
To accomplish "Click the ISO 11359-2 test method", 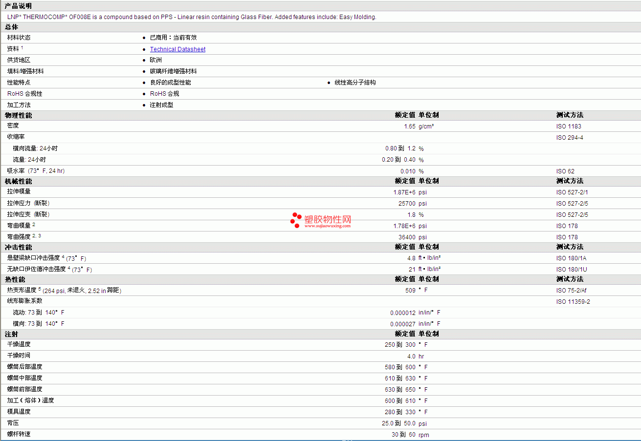I will pyautogui.click(x=573, y=302).
